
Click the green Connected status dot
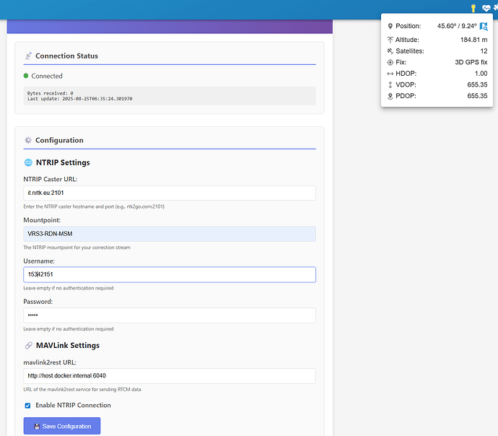pyautogui.click(x=26, y=76)
